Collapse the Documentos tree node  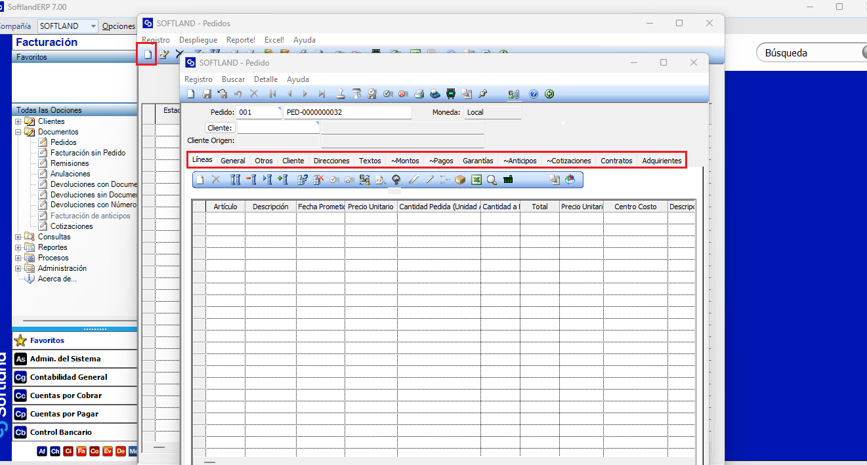(x=18, y=132)
